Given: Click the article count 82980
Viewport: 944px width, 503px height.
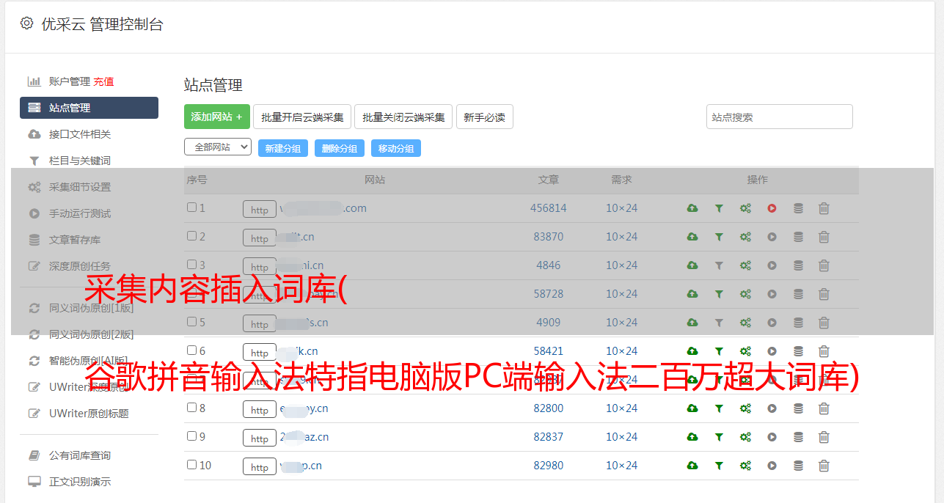Looking at the screenshot, I should tap(549, 466).
